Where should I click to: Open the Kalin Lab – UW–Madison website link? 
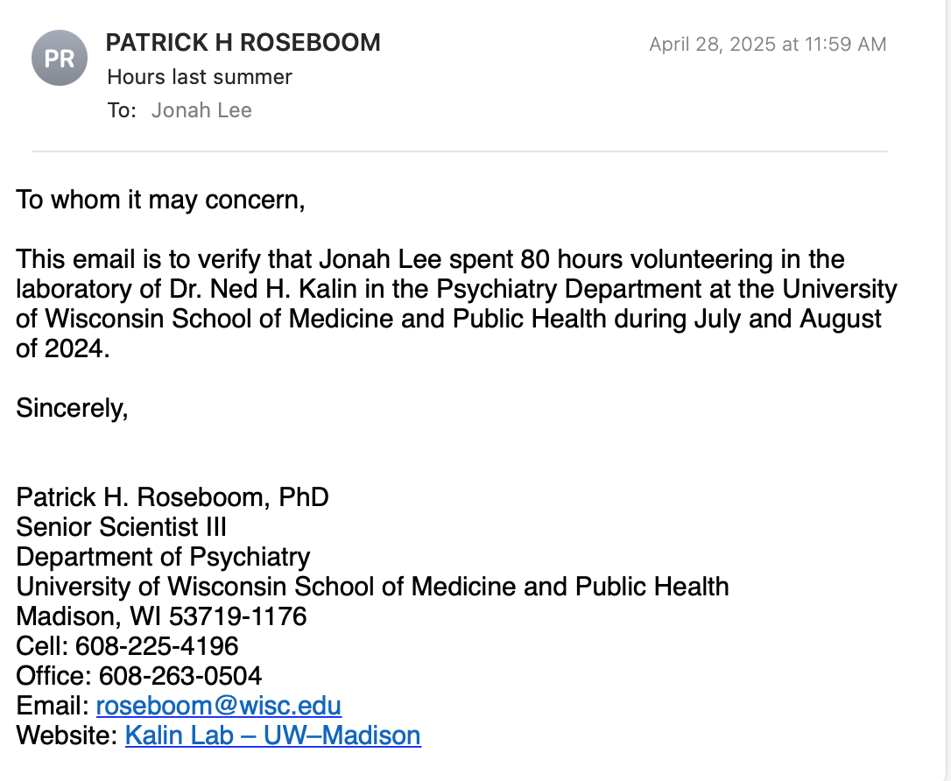(x=273, y=735)
